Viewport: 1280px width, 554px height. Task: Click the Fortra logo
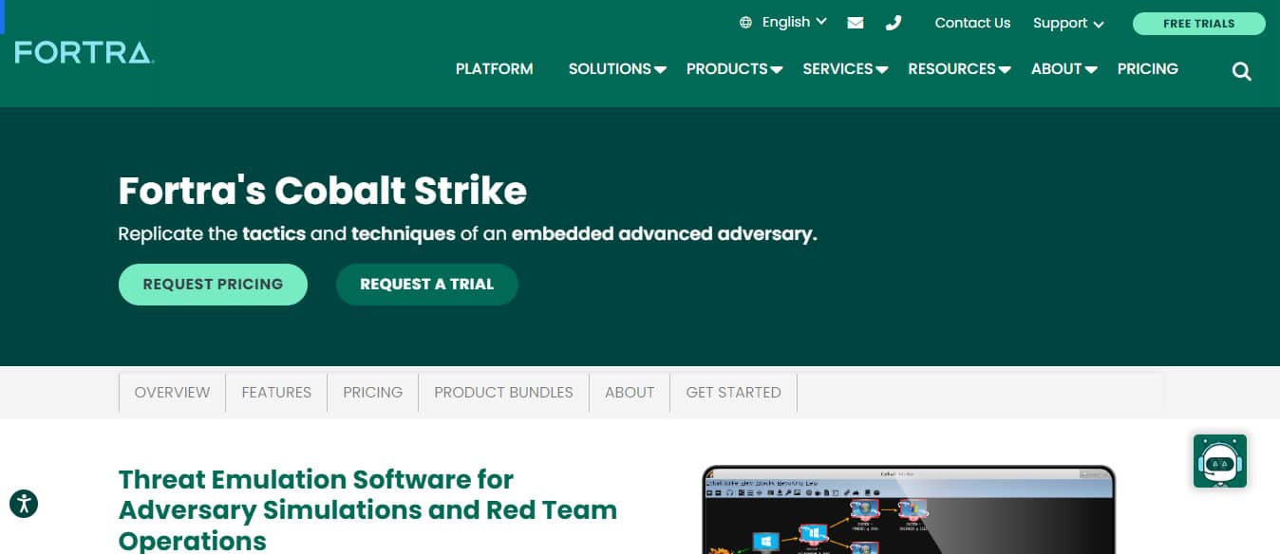point(84,52)
